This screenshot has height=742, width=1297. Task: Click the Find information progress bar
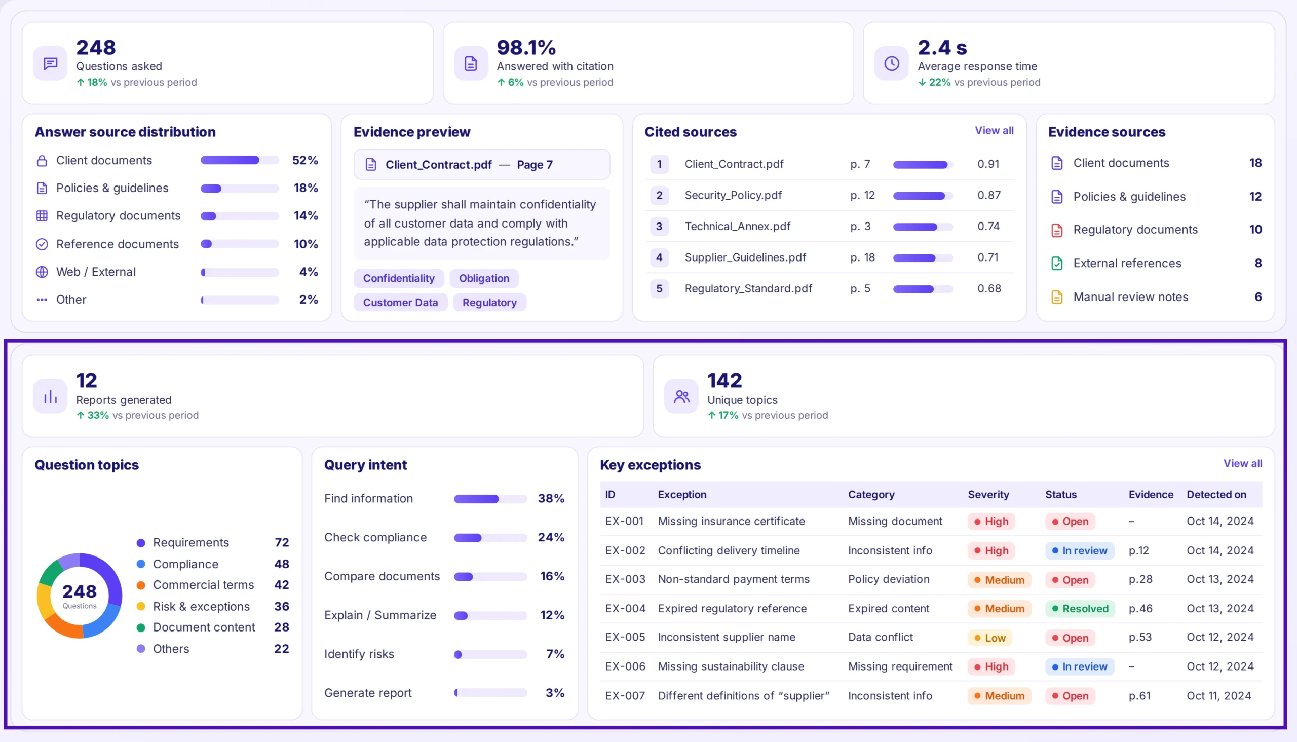(490, 498)
